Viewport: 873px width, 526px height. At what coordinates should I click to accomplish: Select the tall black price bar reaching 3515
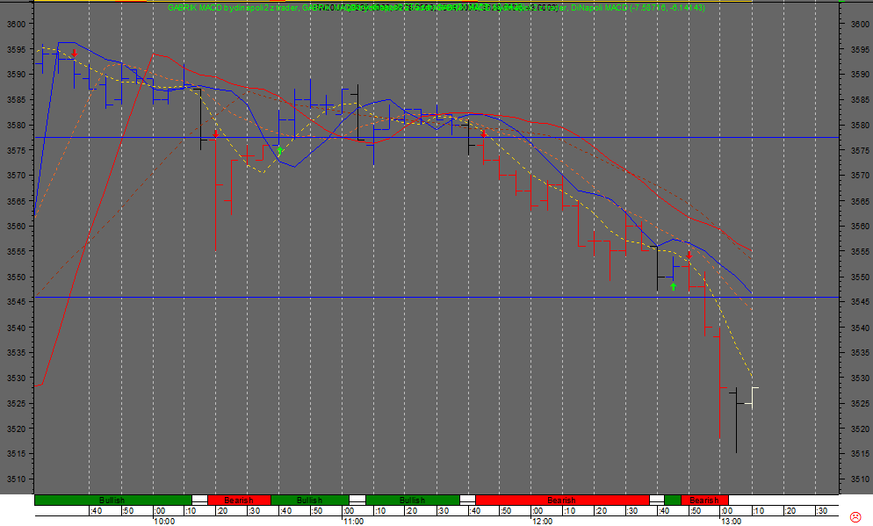(736, 420)
